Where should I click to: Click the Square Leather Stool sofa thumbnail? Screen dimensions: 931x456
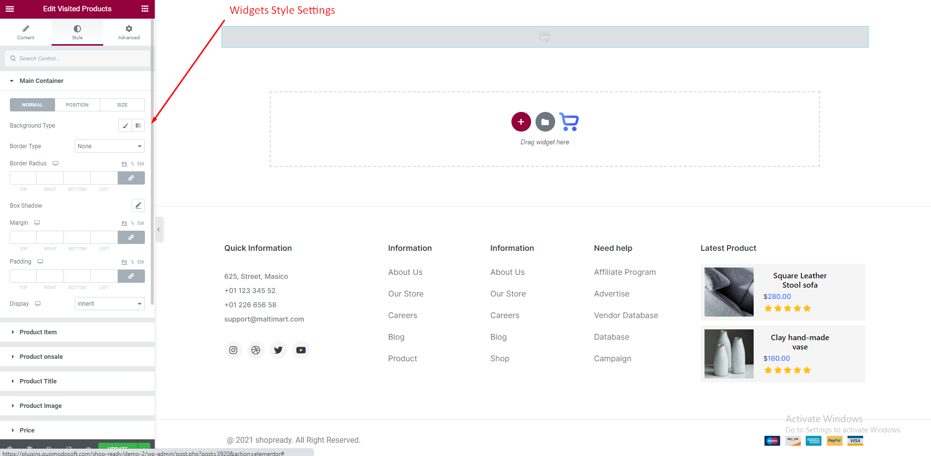tap(729, 292)
